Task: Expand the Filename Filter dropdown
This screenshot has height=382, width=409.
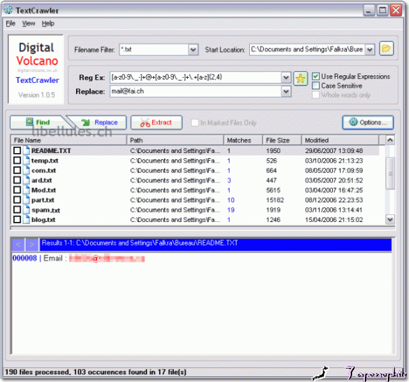Action: (x=193, y=50)
